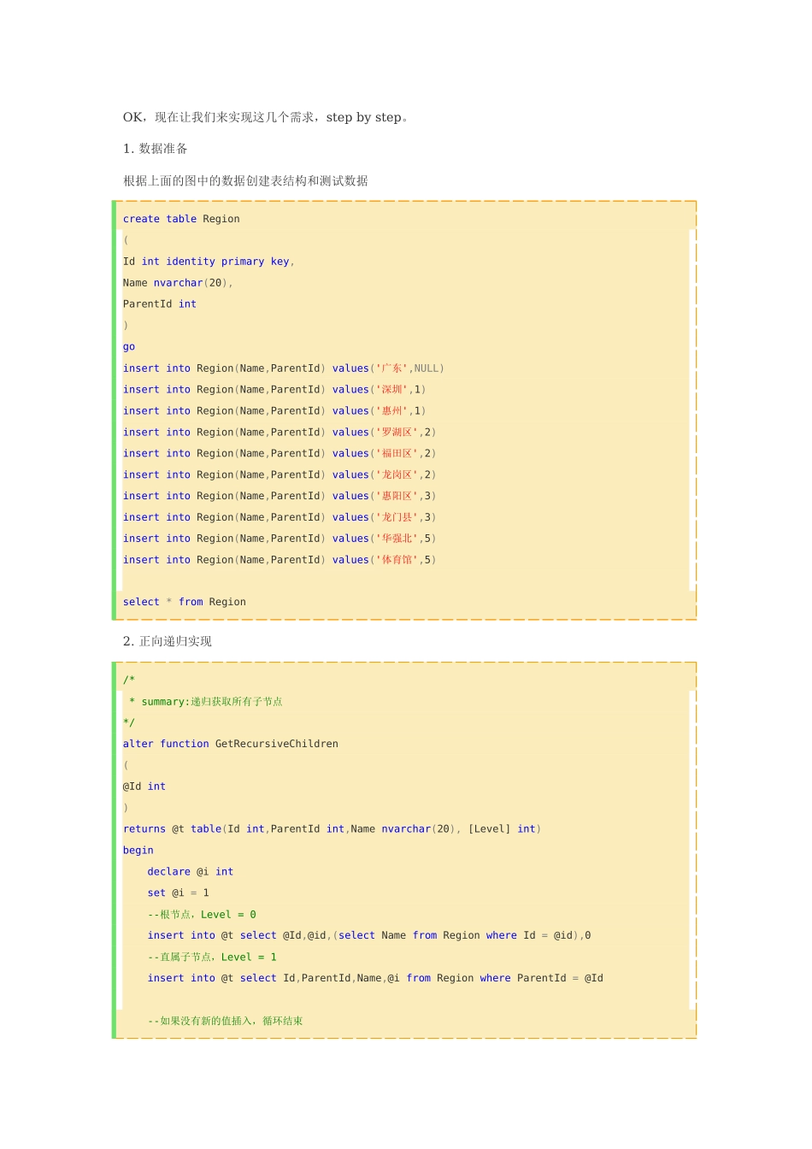Click the 'insert into @t select @Id,@id' line
The image size is (812, 1149).
coord(369,935)
